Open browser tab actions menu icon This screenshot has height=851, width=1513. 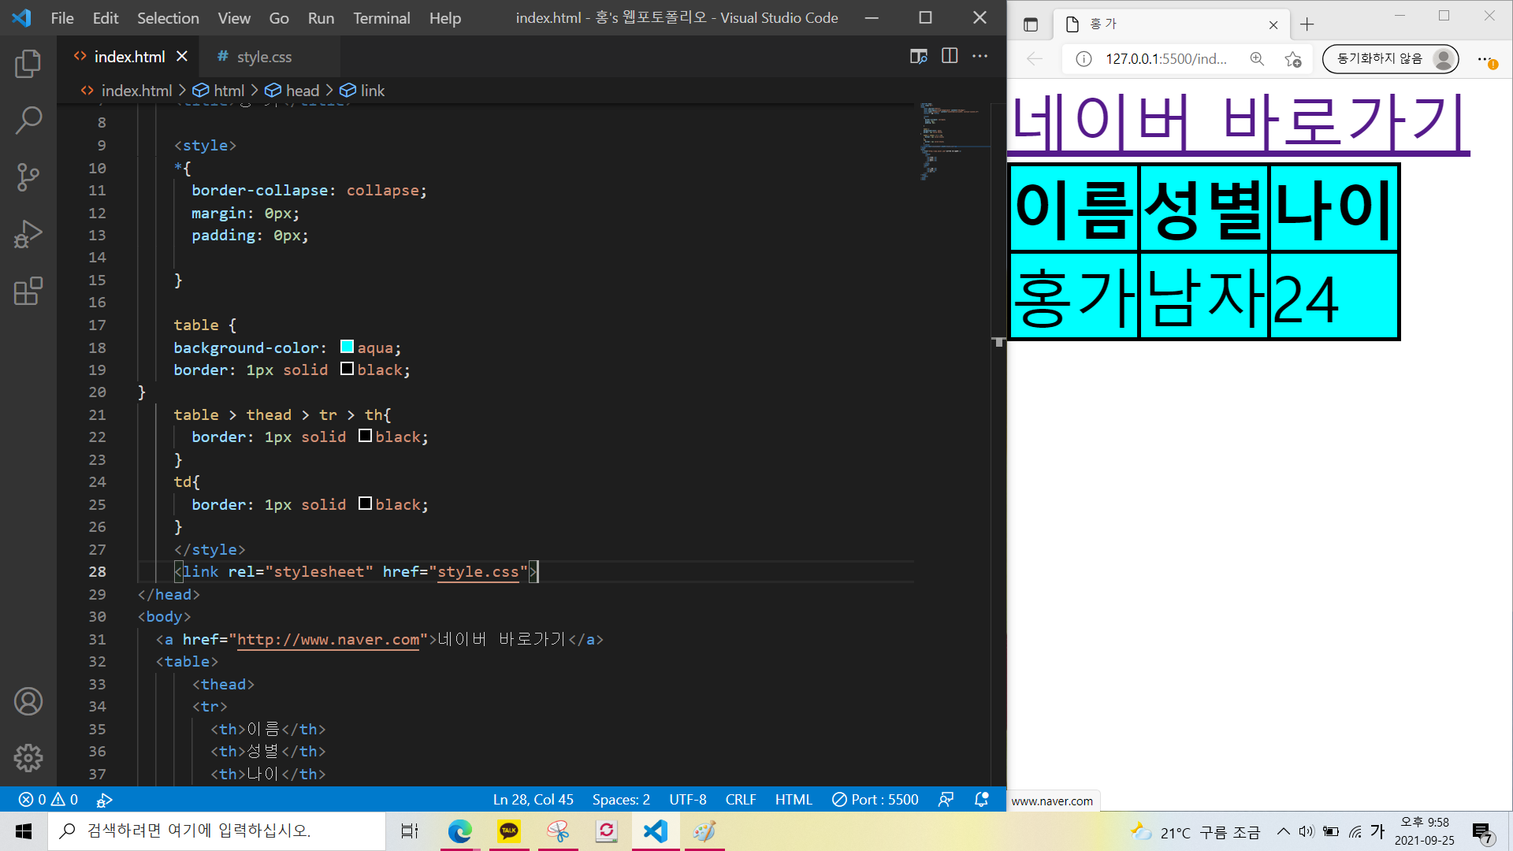pos(1030,24)
